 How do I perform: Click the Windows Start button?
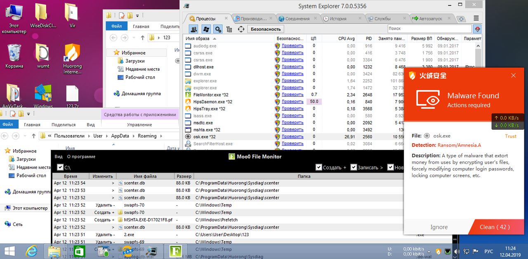pyautogui.click(x=9, y=251)
